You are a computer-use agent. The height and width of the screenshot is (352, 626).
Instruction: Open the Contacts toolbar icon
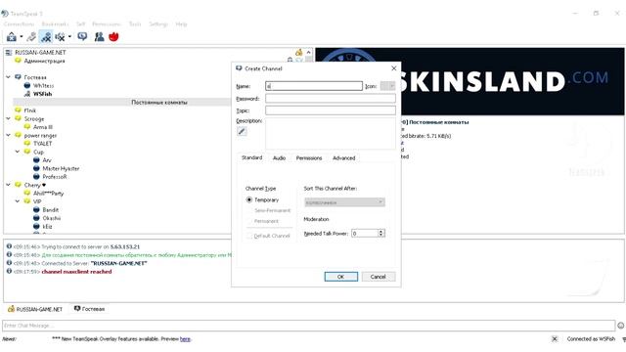[x=99, y=37]
